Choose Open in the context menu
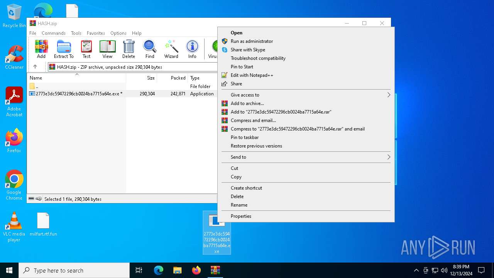Image resolution: width=494 pixels, height=278 pixels. (x=306, y=33)
